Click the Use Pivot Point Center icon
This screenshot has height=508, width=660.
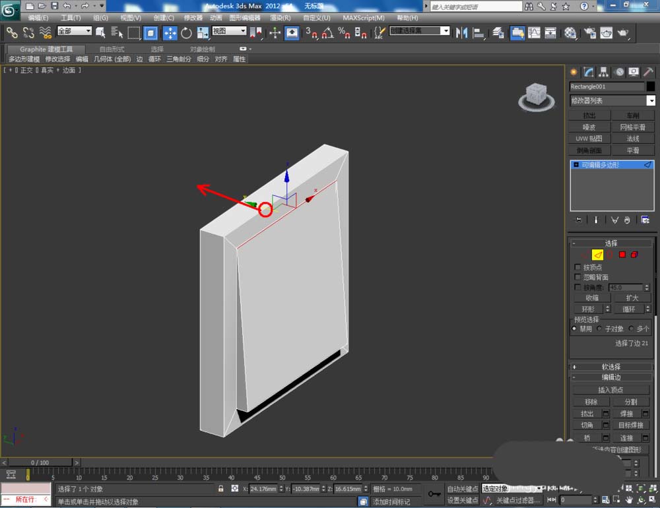(x=255, y=32)
